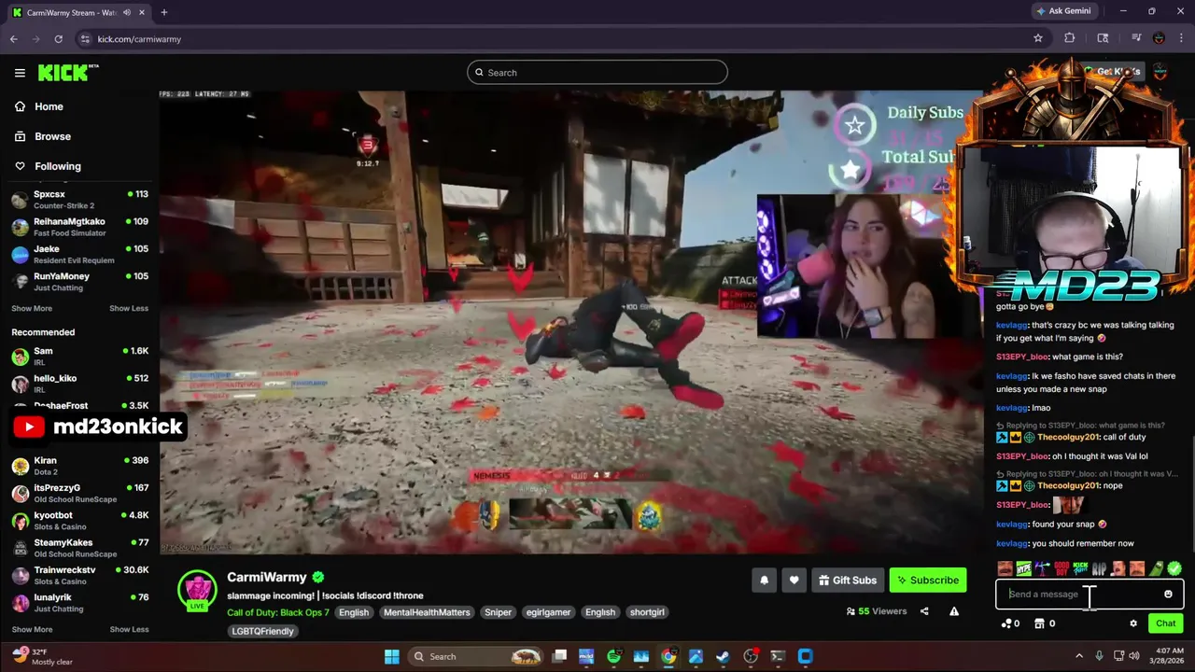Bookmark this page with the star icon

(1037, 38)
